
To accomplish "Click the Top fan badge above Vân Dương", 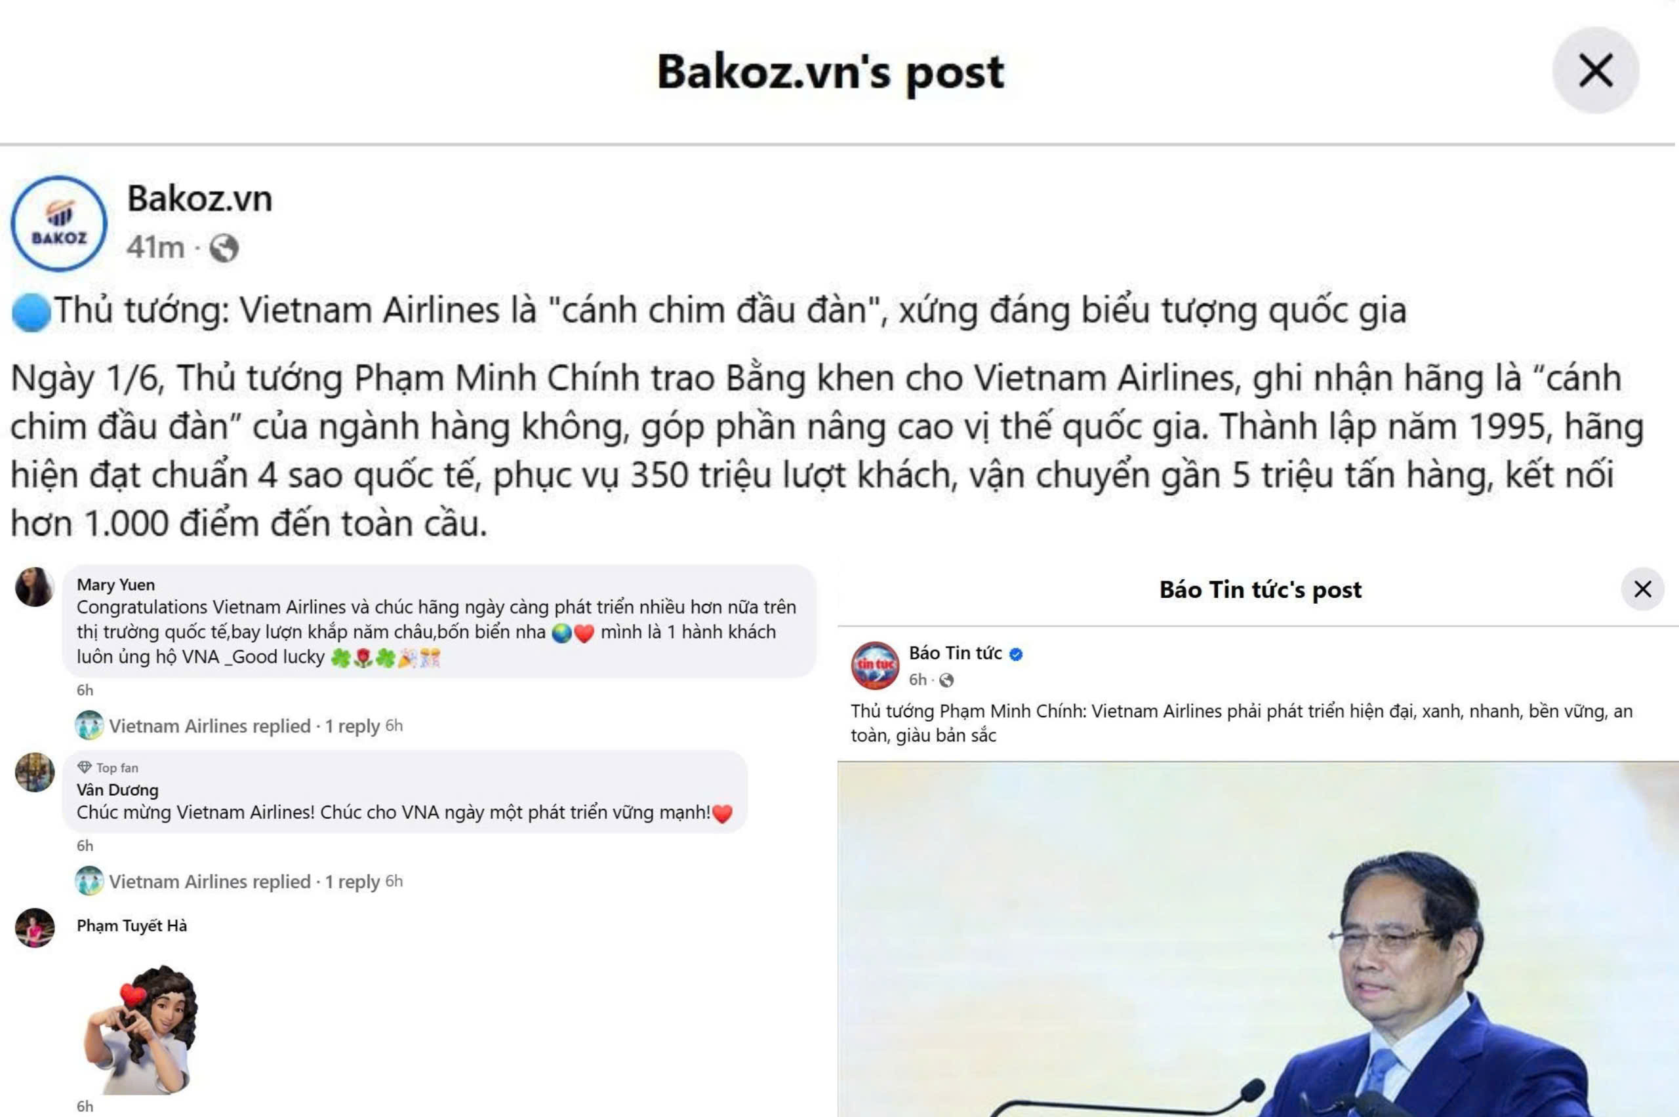I will 108,767.
